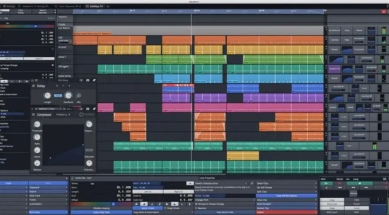This screenshot has height=215, width=389.
Task: Open the Compressor plugin hamburger menu
Action: pos(33,115)
